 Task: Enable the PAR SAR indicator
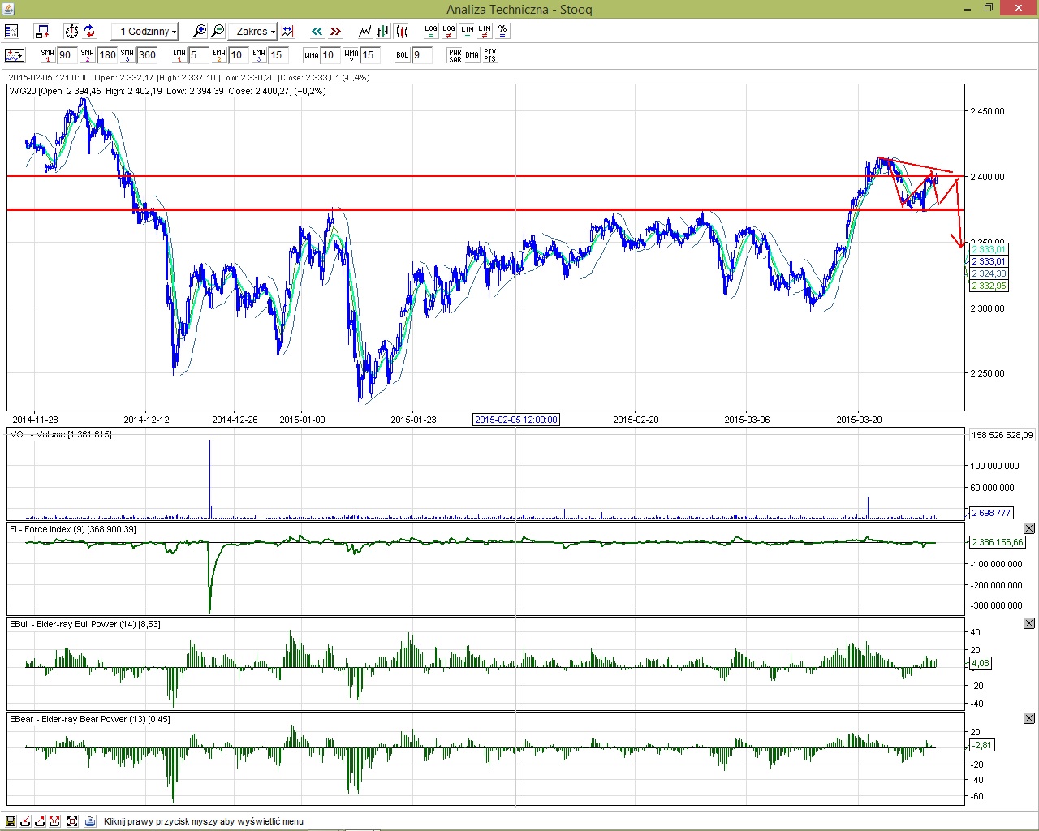tap(455, 55)
